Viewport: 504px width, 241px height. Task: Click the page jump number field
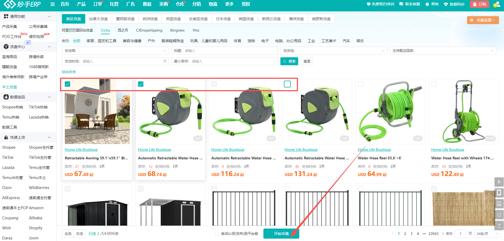coord(461,234)
